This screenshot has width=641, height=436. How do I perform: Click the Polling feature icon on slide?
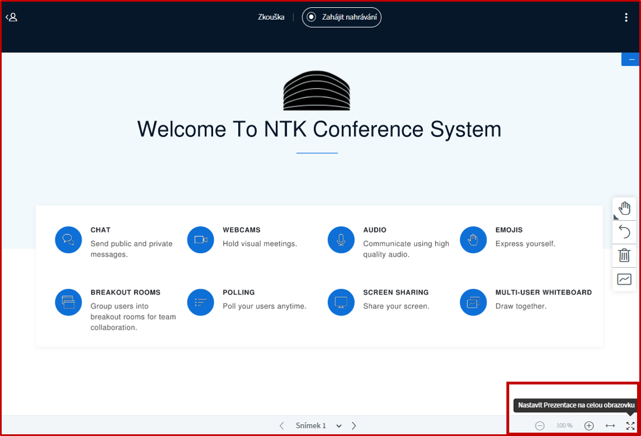[x=201, y=302]
